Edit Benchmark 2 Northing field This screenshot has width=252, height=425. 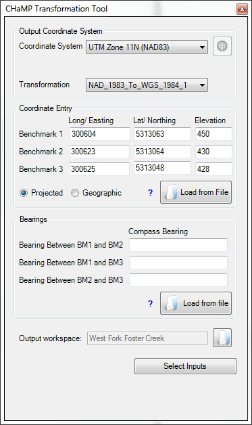tap(162, 151)
